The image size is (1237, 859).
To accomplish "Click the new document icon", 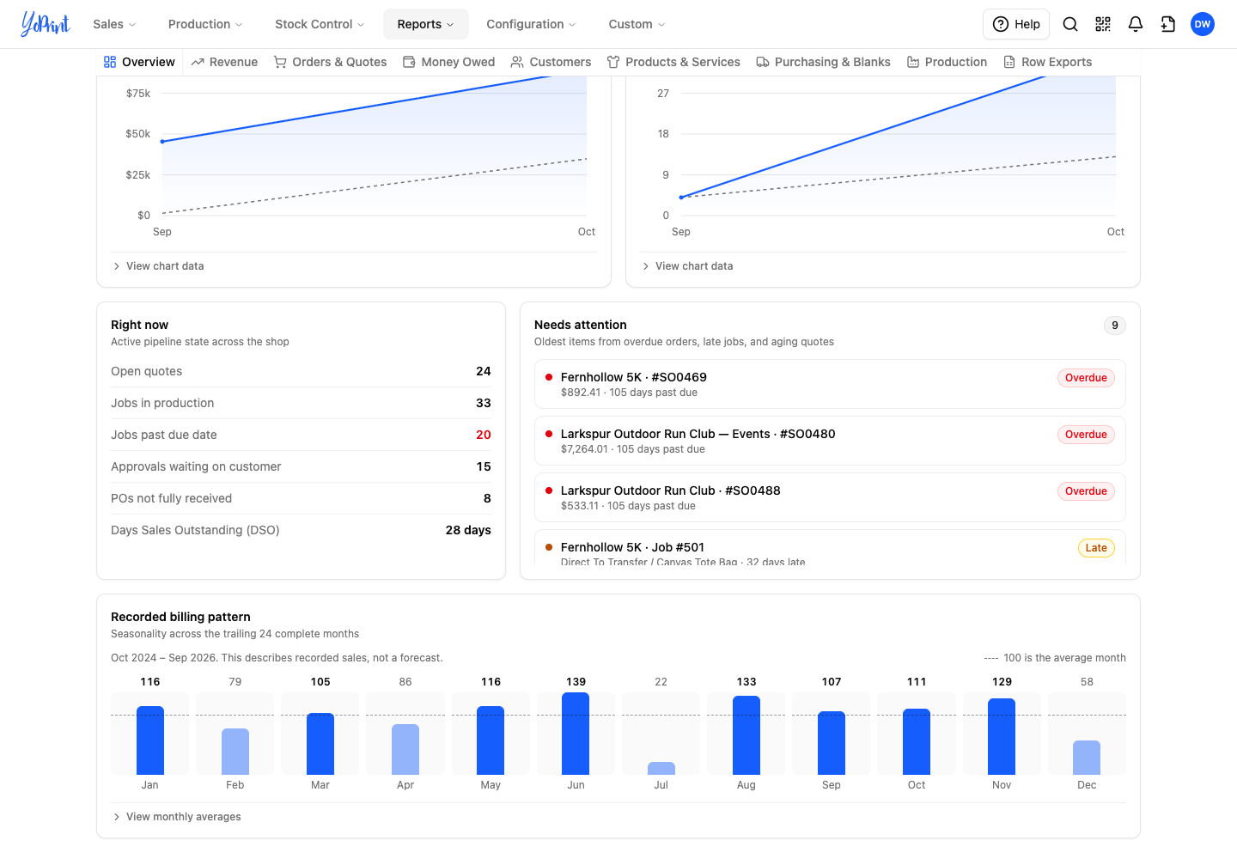I will 1168,24.
